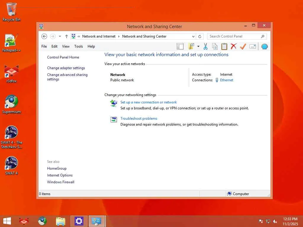Screen dimensions: 303x227
Task: Click the orange checkmark Properties icon
Action: pos(243,46)
